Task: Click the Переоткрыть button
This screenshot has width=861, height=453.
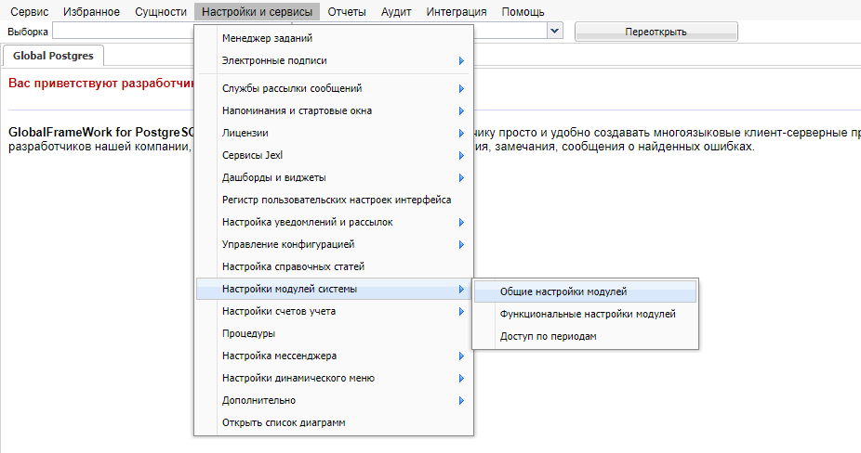Action: tap(656, 32)
